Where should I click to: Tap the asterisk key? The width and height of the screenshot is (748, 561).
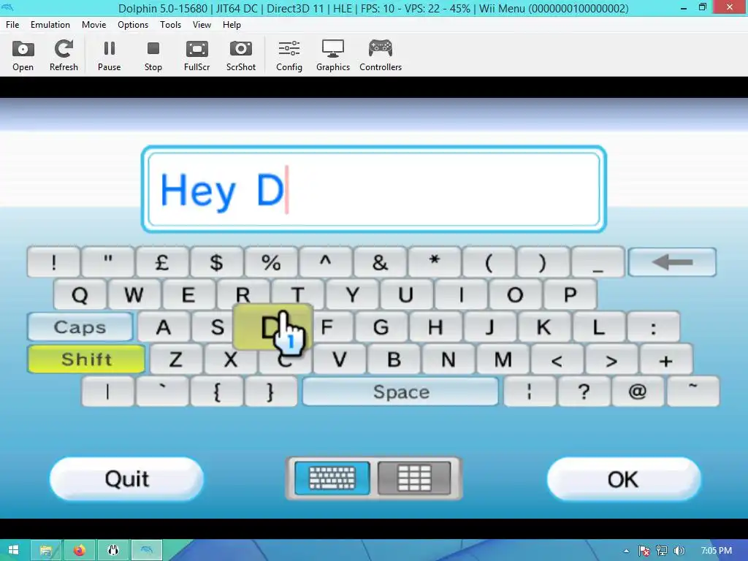[434, 262]
